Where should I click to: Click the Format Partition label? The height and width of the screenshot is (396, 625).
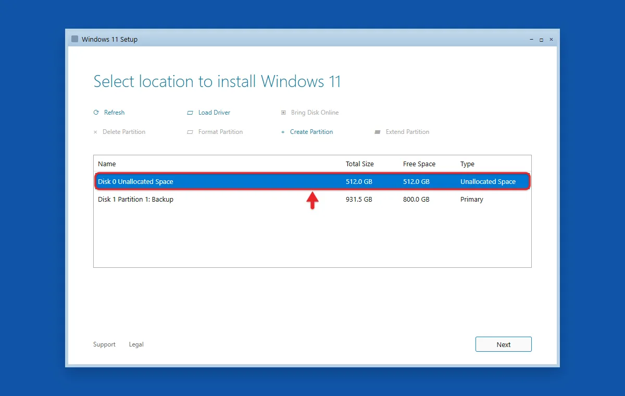221,132
